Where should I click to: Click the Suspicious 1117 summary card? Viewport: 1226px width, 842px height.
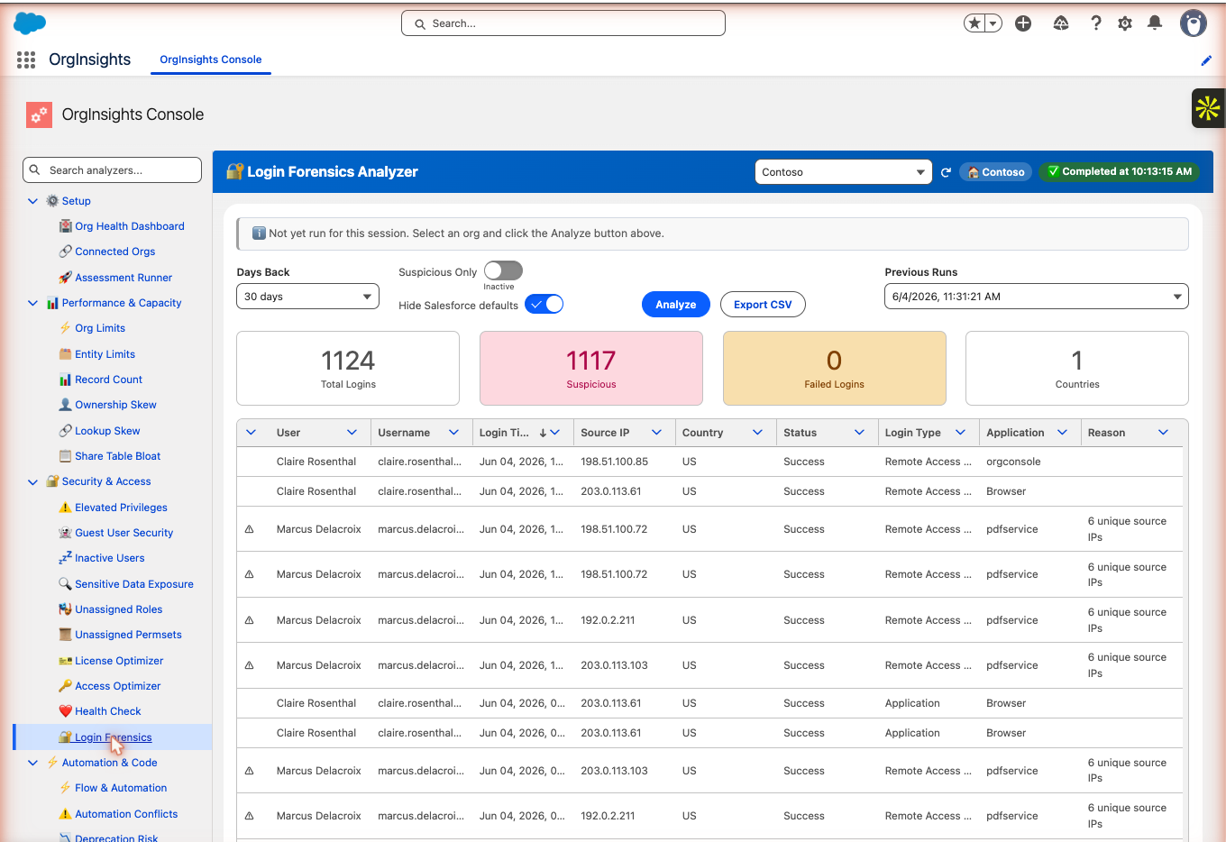591,368
